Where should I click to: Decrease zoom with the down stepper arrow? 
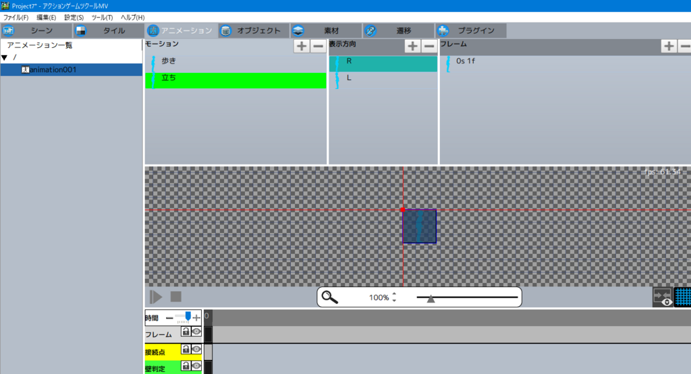(x=394, y=301)
